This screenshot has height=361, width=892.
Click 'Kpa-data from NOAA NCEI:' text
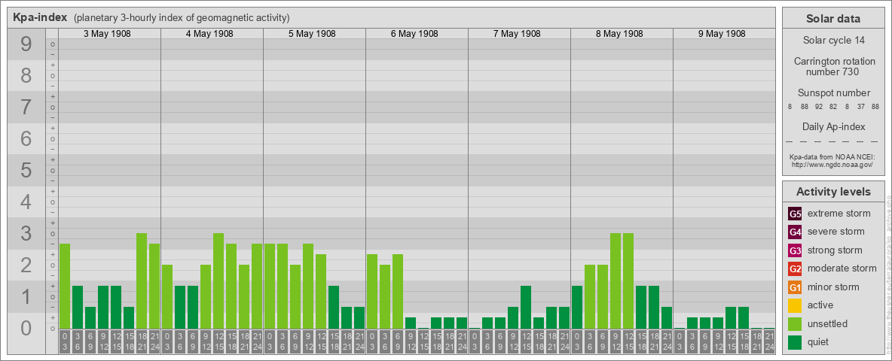[x=832, y=156]
